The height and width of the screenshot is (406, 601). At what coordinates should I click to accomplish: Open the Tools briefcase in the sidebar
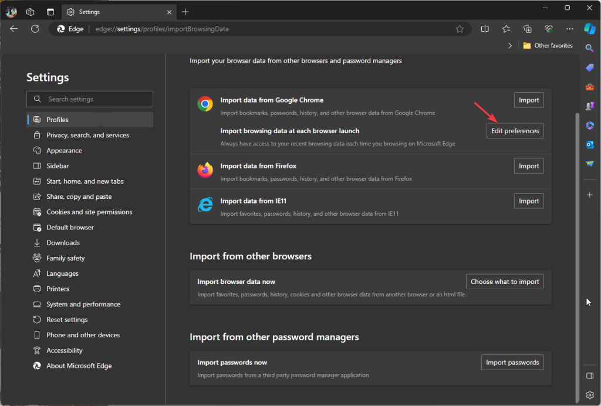click(590, 87)
